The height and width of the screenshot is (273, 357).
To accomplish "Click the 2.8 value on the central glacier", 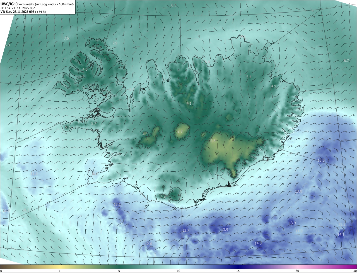I will pos(180,131).
